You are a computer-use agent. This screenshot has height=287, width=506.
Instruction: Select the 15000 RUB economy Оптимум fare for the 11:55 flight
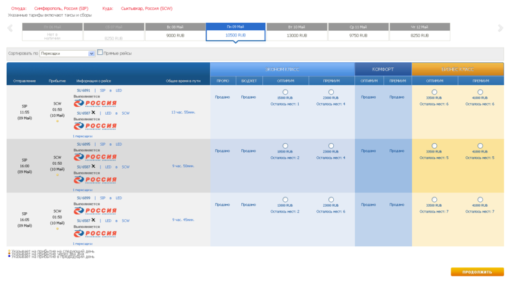pos(285,93)
